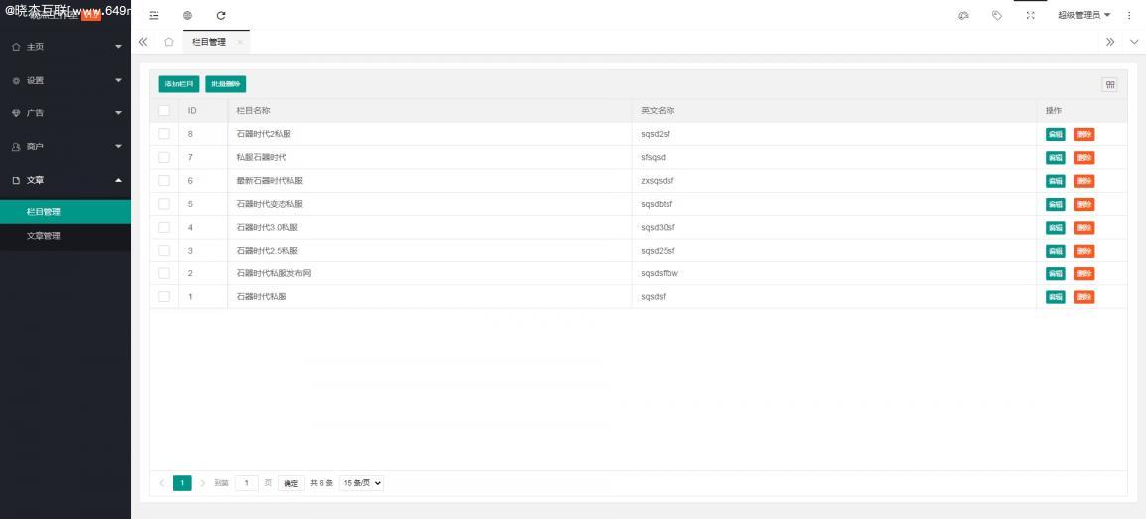Delete the sfsqsd row
The width and height of the screenshot is (1146, 519).
pos(1084,158)
